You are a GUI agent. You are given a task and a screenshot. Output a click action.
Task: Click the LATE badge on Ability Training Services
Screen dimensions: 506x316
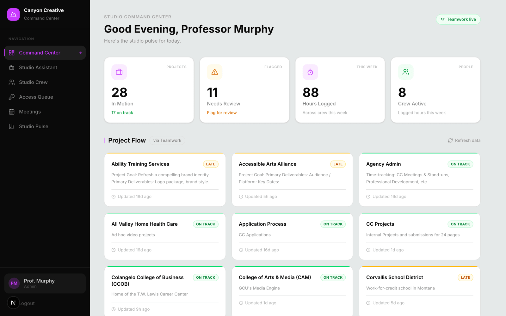[x=211, y=164]
